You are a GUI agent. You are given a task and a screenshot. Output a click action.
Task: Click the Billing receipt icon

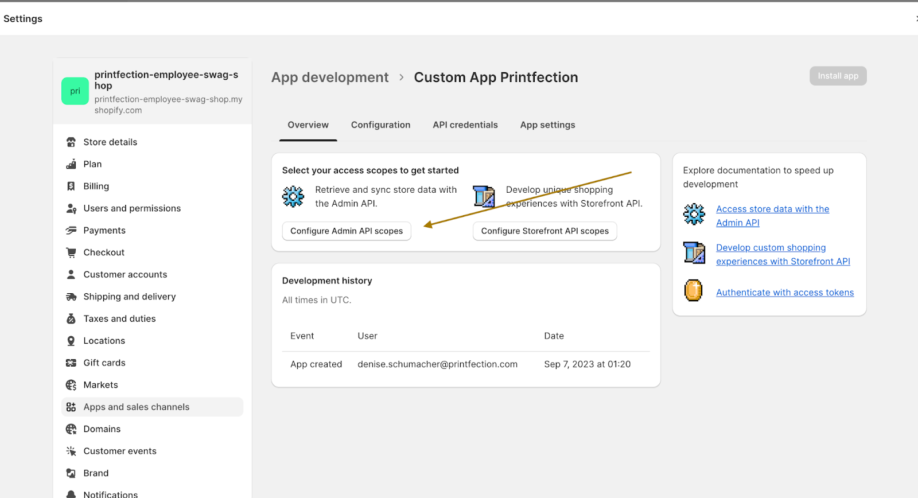pos(71,186)
